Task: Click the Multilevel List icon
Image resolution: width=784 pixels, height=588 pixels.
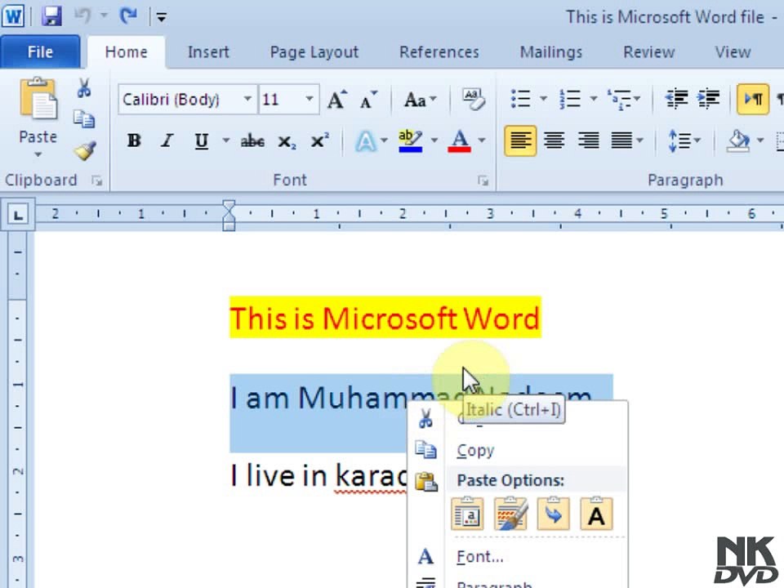Action: [x=619, y=99]
